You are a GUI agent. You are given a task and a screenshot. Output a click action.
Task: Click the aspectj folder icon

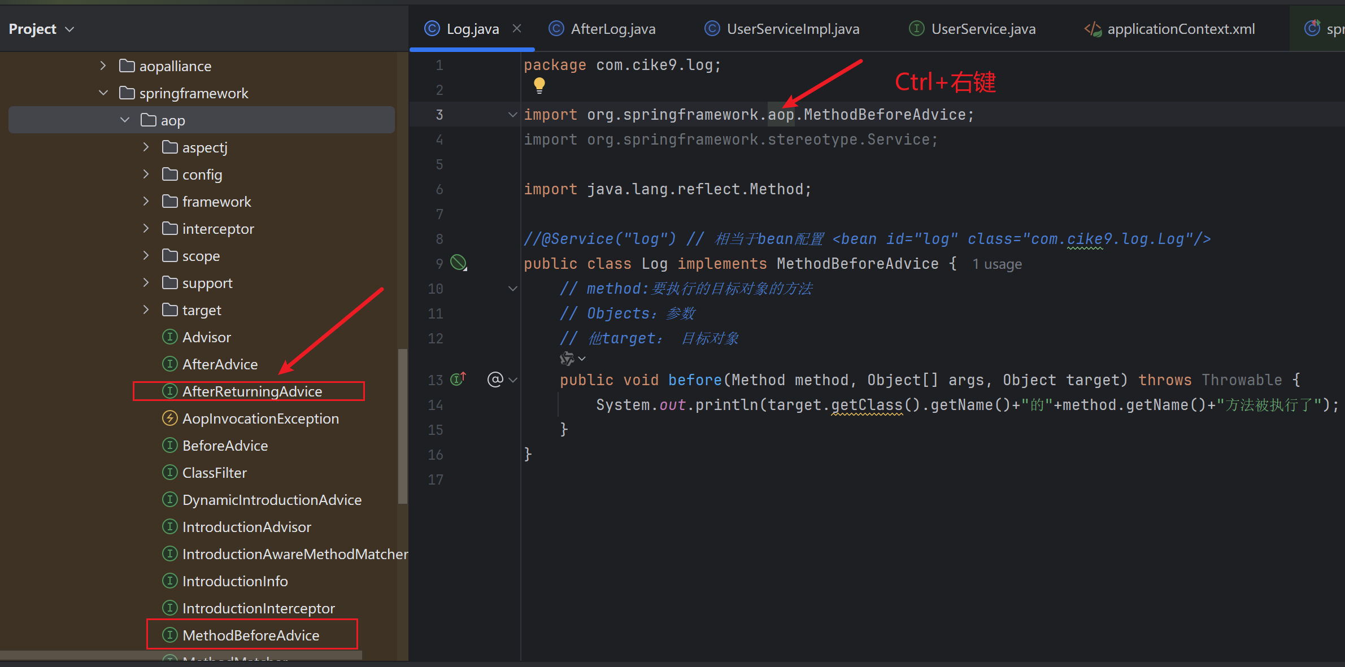coord(170,147)
